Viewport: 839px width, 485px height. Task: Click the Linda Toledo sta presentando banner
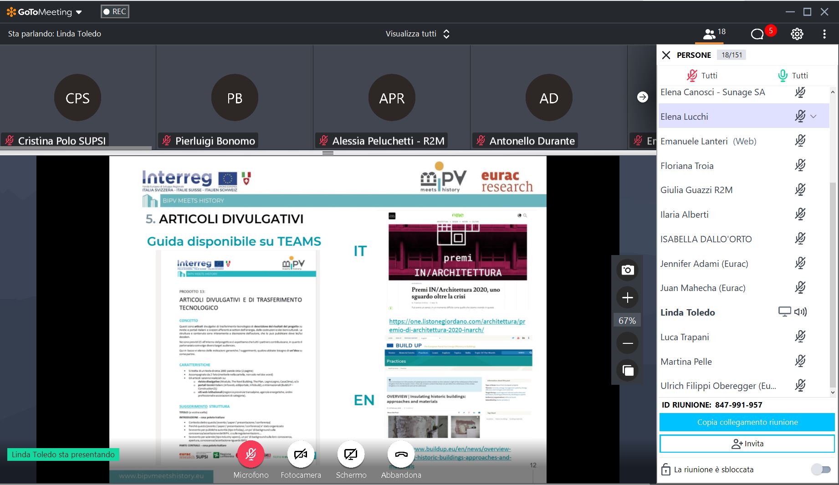[x=63, y=454]
